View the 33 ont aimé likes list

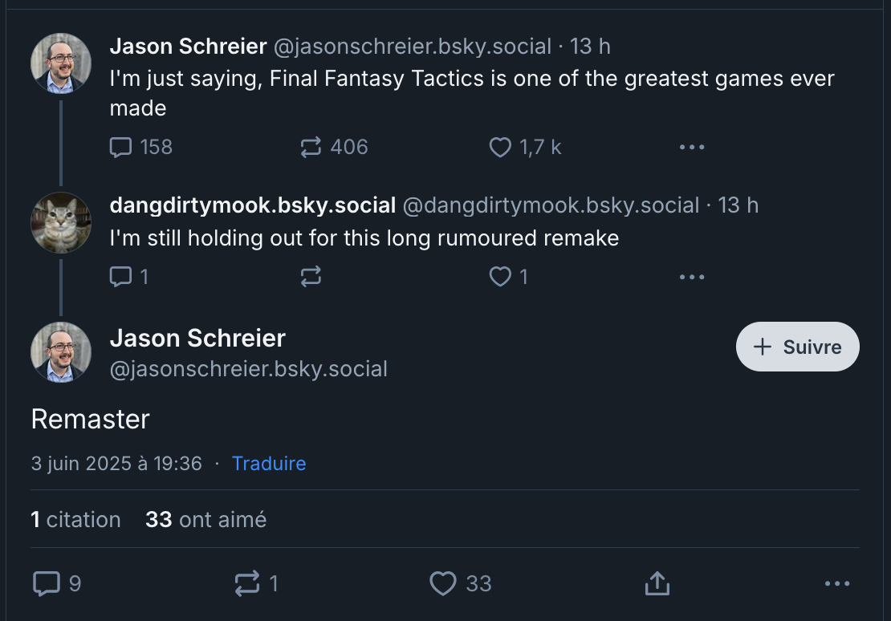(205, 520)
